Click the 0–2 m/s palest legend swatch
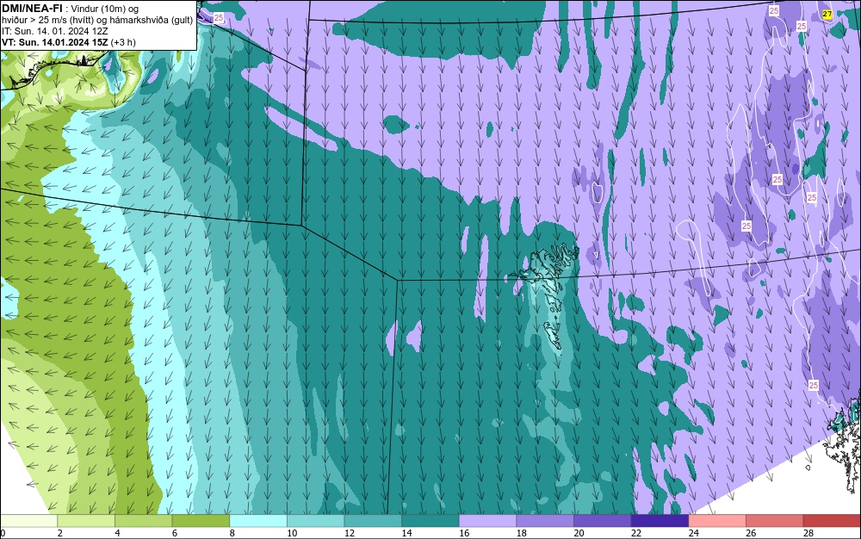861x539 pixels. coord(28,520)
